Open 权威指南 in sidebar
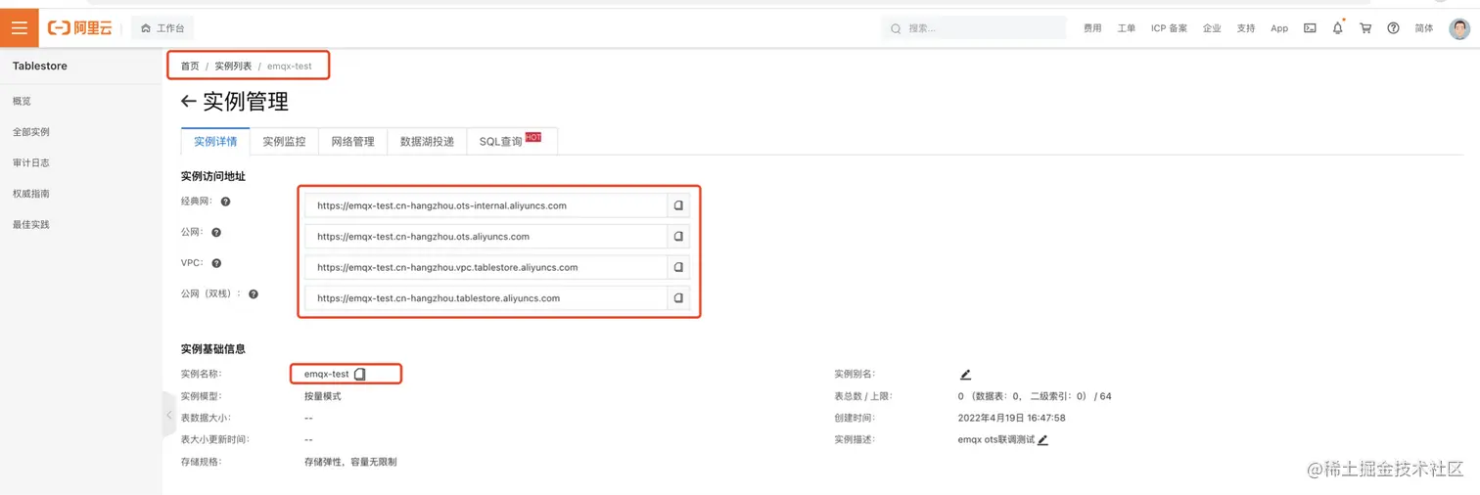The width and height of the screenshot is (1480, 495). click(x=31, y=194)
